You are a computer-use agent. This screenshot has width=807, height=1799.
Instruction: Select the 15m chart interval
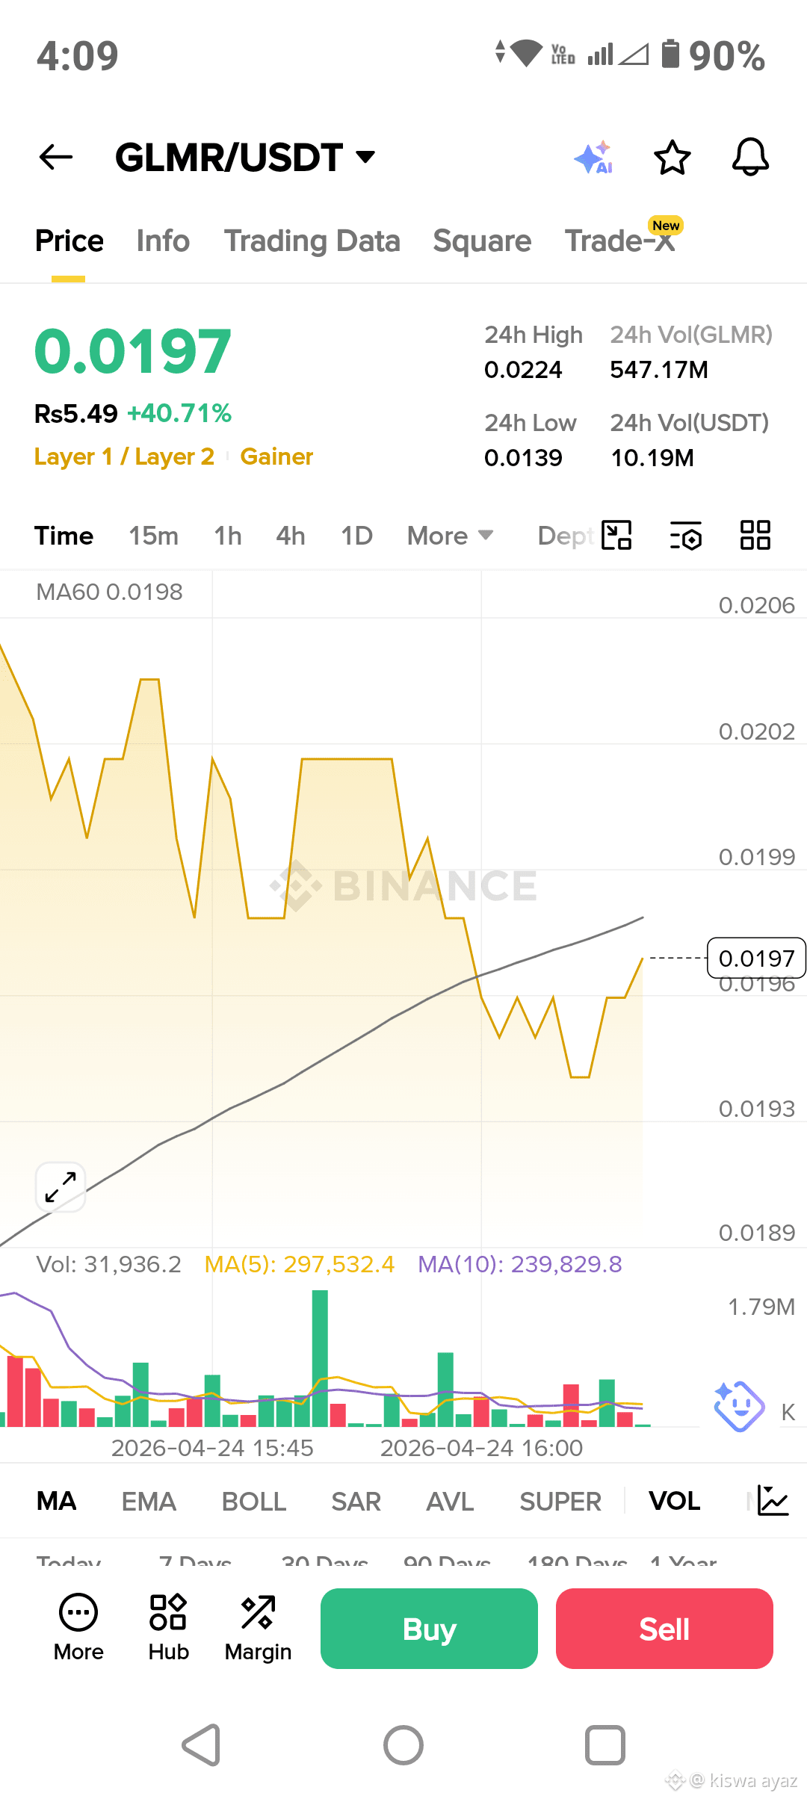153,536
